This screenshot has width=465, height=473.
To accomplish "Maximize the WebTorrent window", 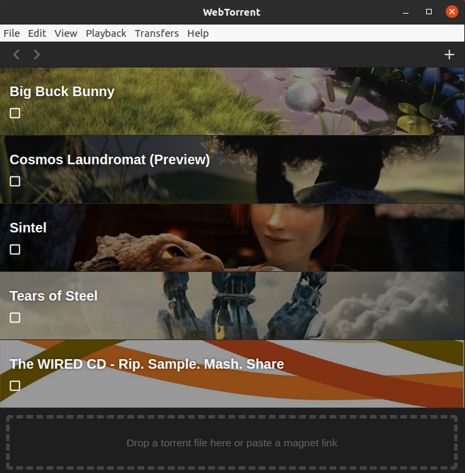I will click(429, 12).
